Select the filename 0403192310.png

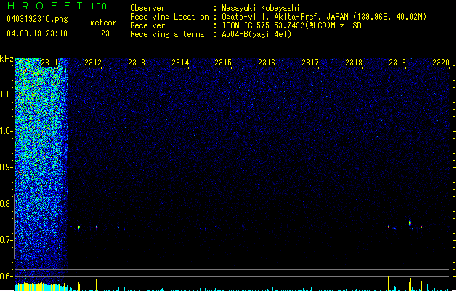coord(37,20)
